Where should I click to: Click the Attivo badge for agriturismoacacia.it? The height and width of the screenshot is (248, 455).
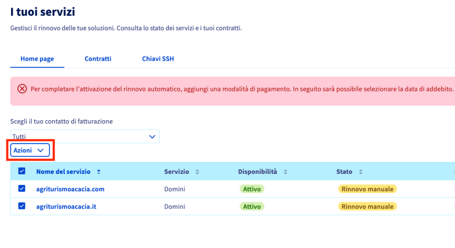click(x=252, y=206)
